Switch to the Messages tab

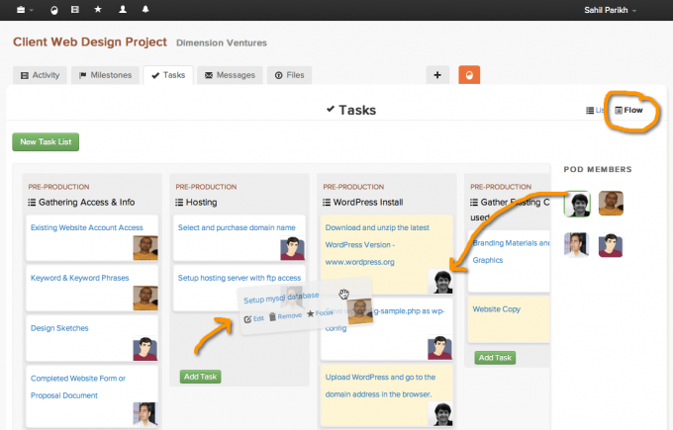(x=230, y=75)
